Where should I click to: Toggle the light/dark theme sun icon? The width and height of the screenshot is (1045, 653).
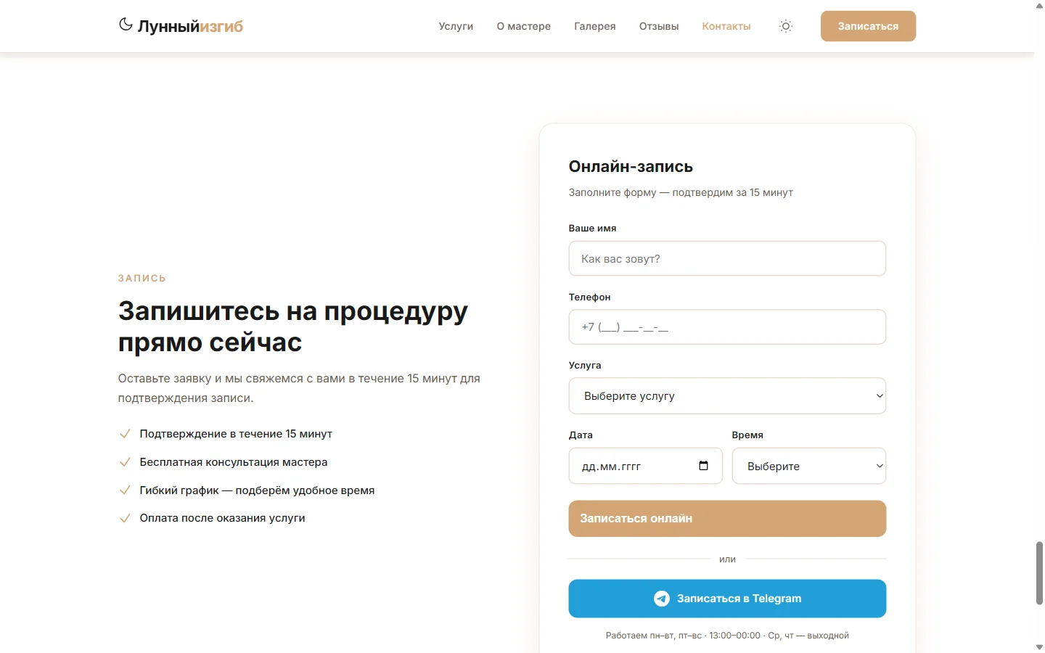click(786, 26)
